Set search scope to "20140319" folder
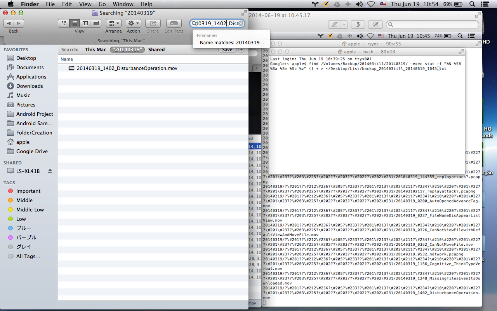Image resolution: width=497 pixels, height=311 pixels. click(127, 50)
